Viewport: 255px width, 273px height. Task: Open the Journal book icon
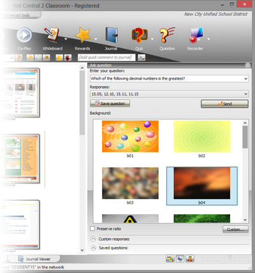(112, 35)
